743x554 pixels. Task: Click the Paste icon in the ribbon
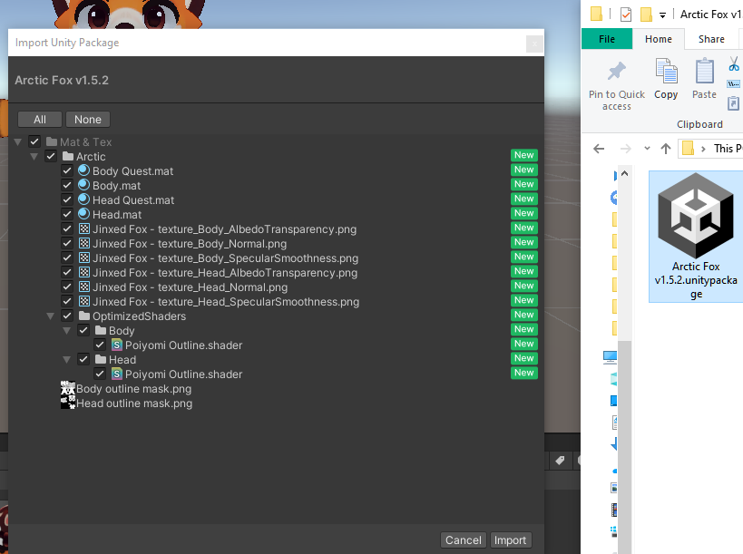point(705,73)
